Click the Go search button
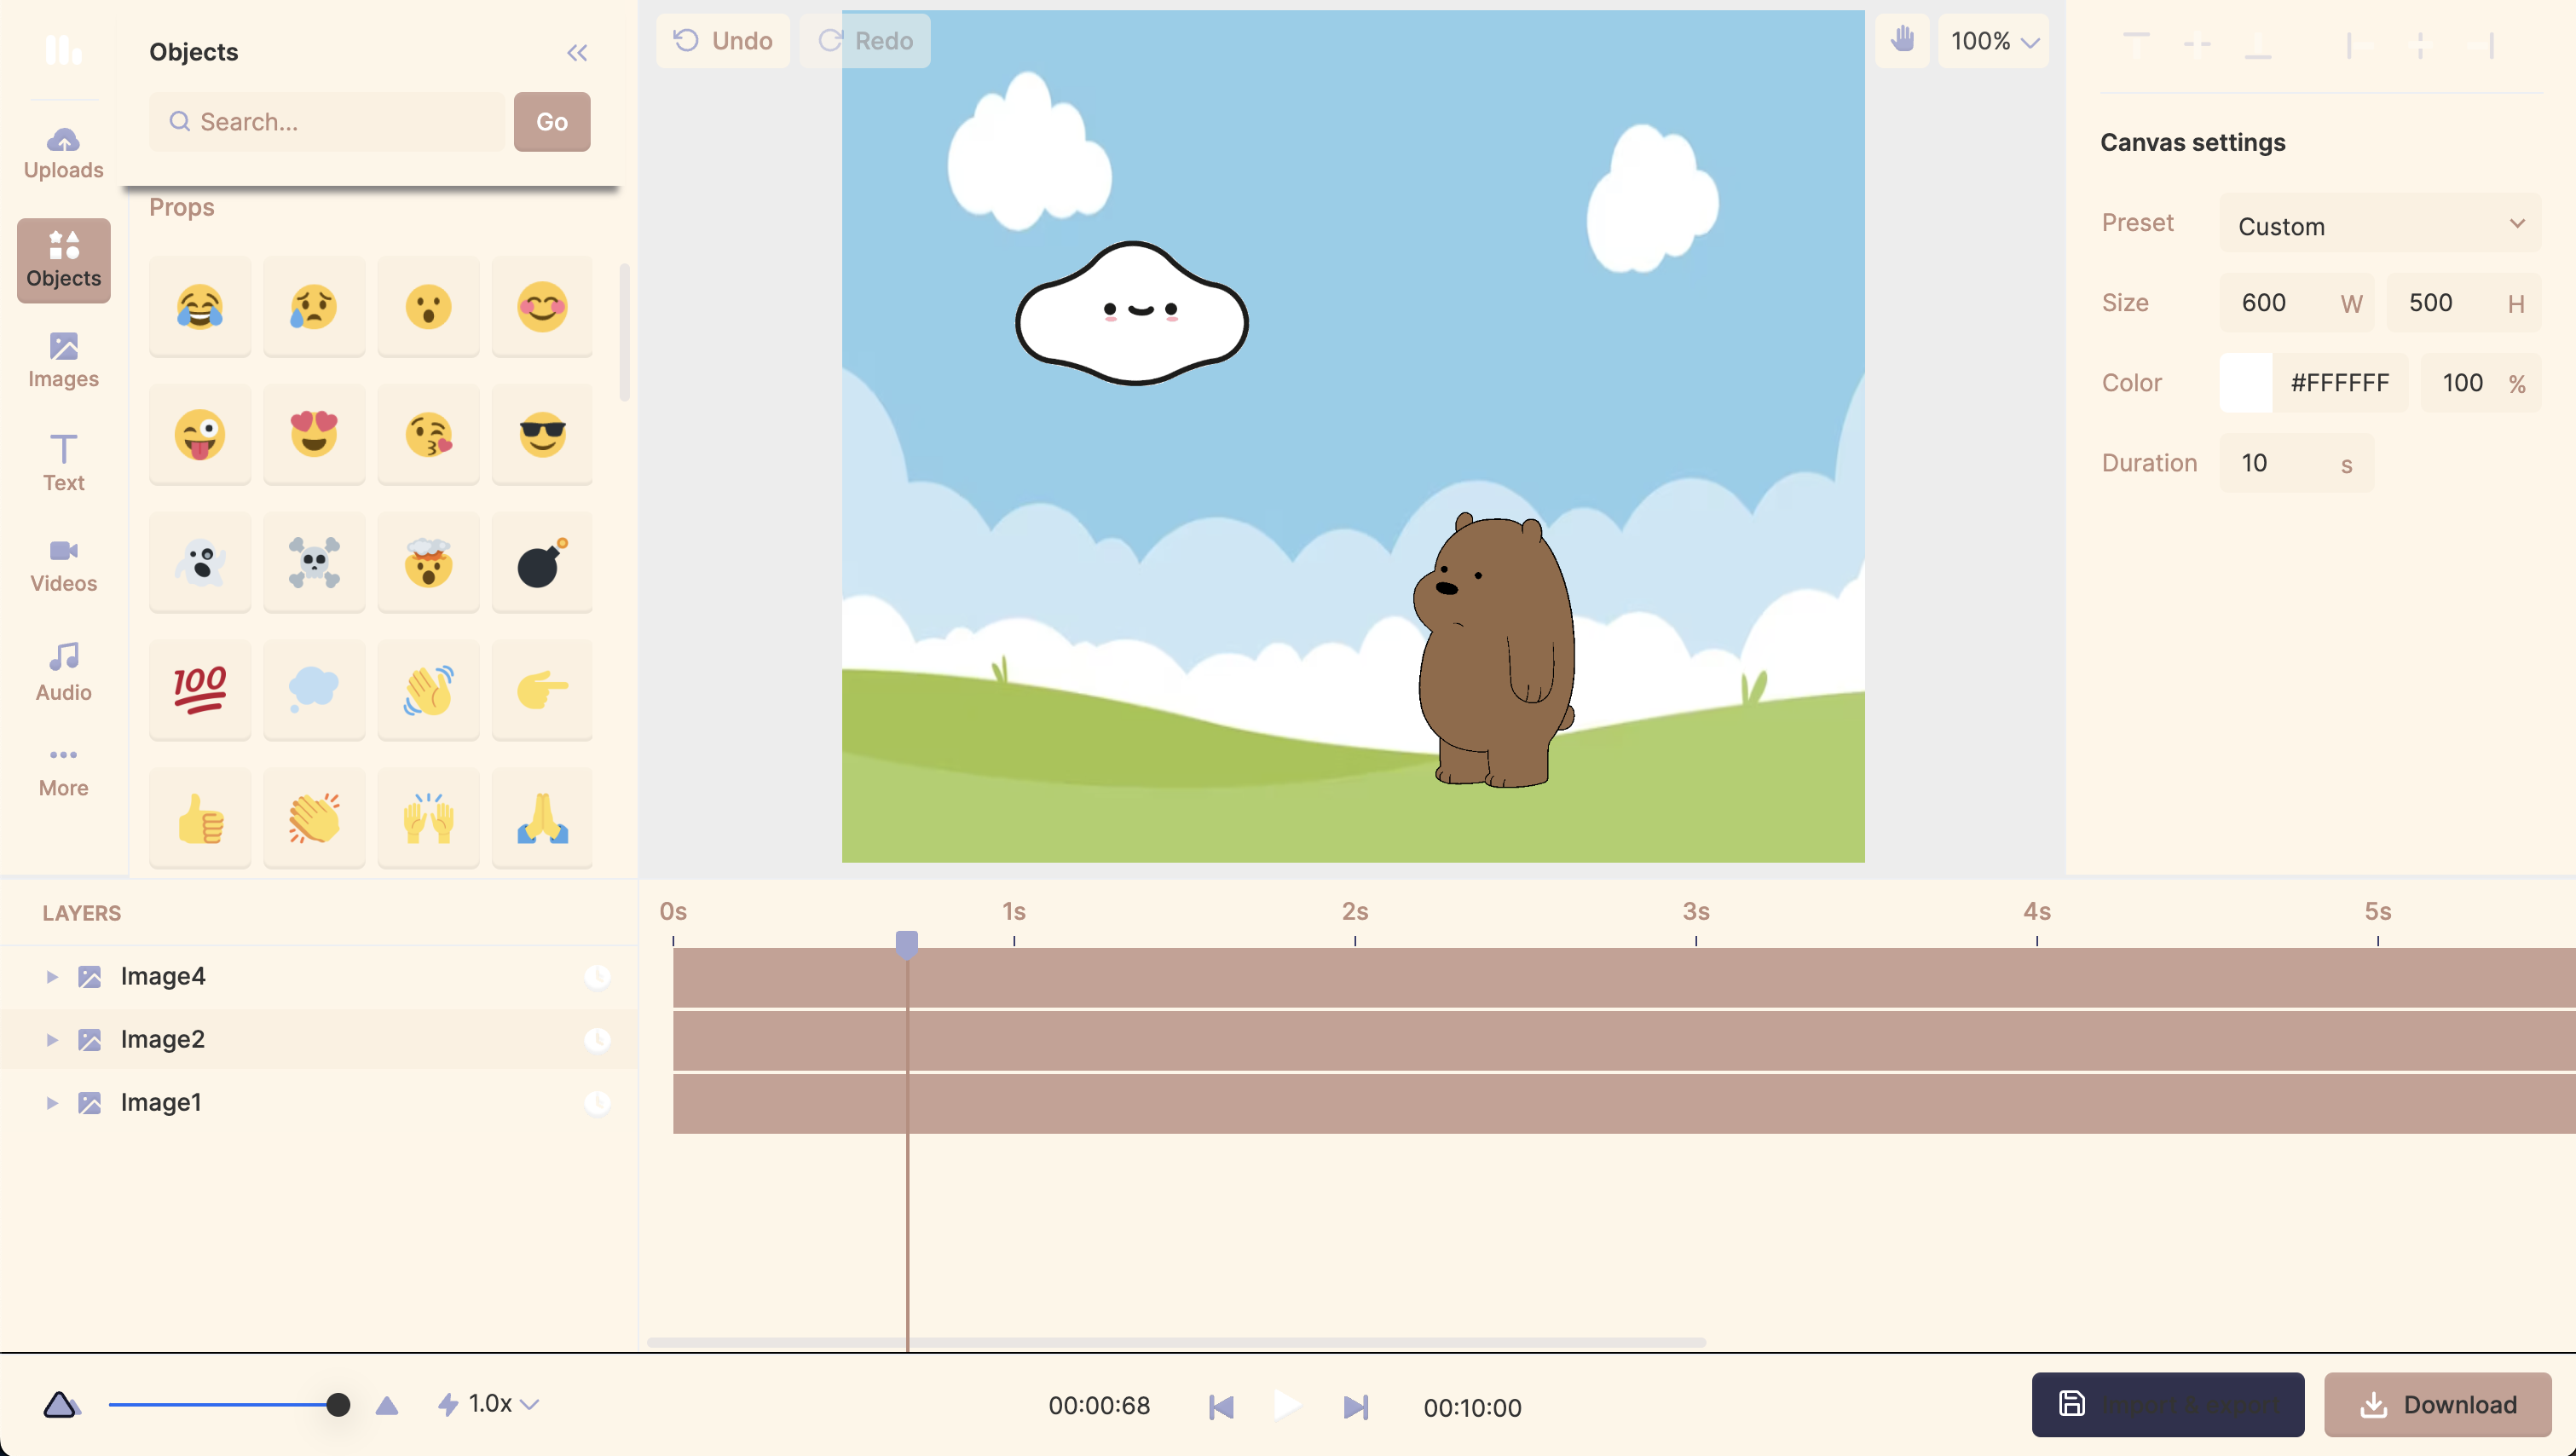Screen dimensions: 2576x1456 [552, 122]
